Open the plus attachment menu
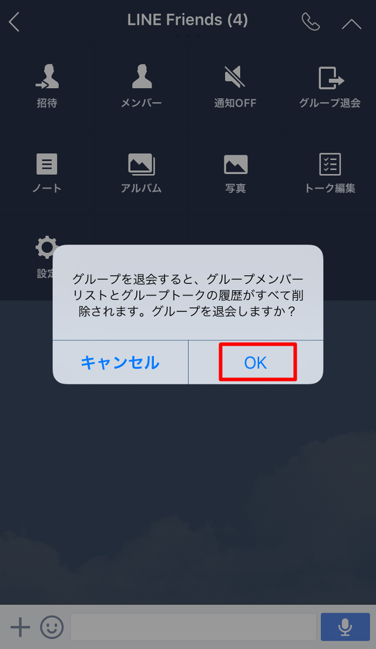Screen dimensions: 376x649 click(20, 627)
